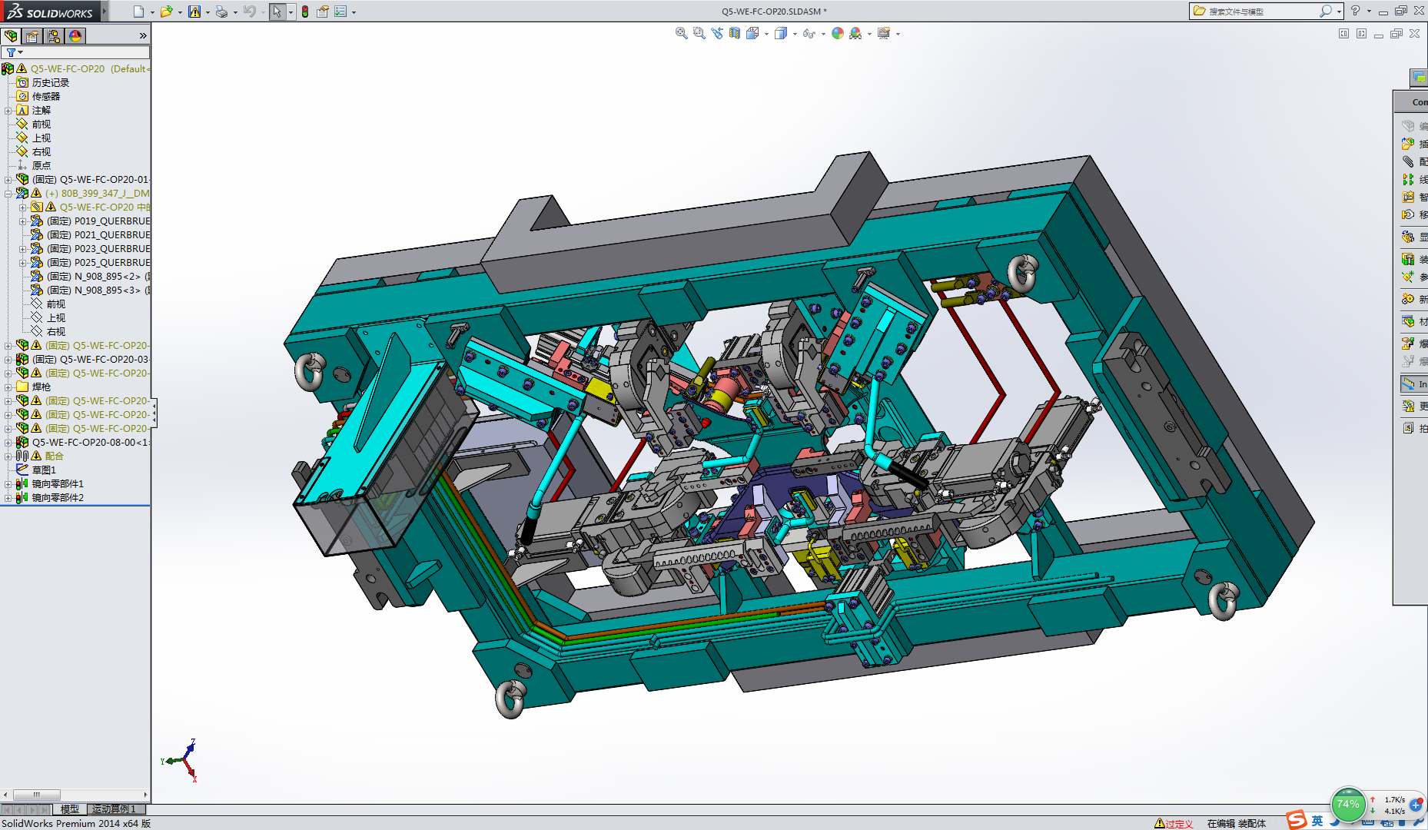The image size is (1428, 830).
Task: Expand the 镜向零部件1 tree node
Action: coord(8,484)
